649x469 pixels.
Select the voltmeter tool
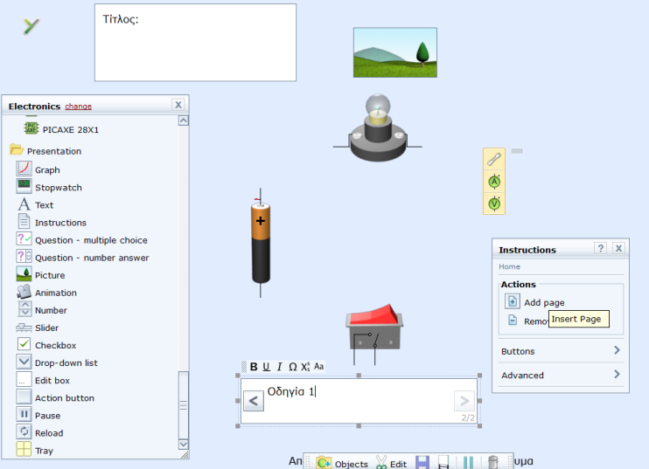tap(494, 203)
